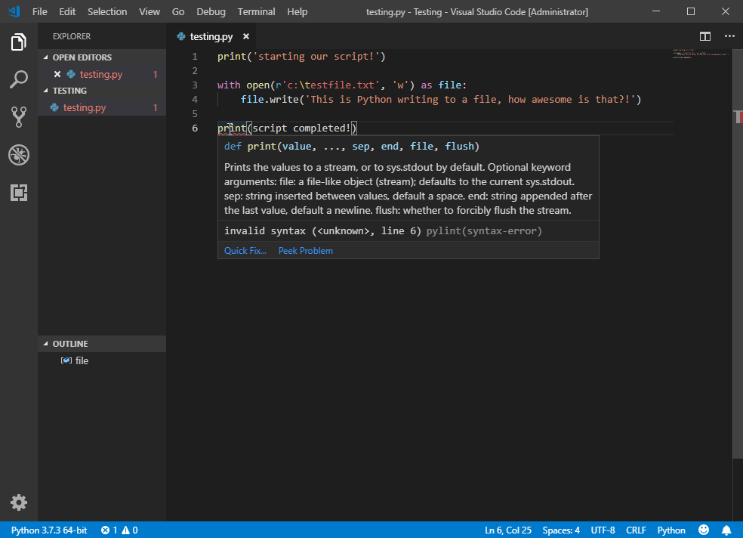Split the editor to the right
The height and width of the screenshot is (538, 743).
tap(705, 36)
